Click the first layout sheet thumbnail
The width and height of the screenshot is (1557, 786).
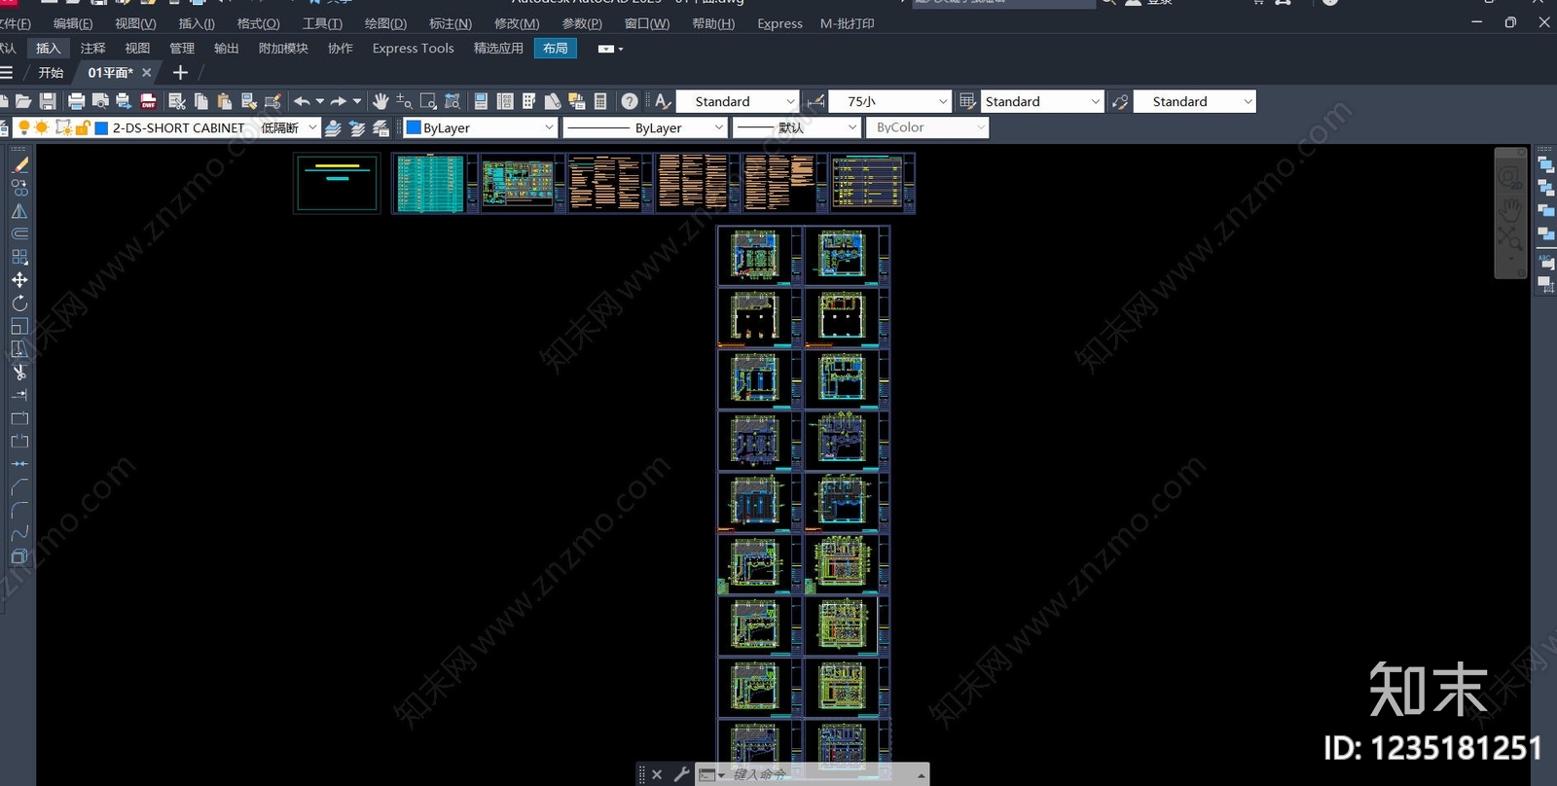(x=337, y=183)
